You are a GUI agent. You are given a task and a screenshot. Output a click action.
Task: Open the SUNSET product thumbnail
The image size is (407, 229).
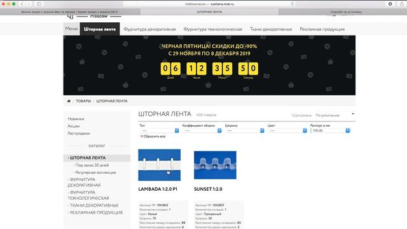pos(215,165)
